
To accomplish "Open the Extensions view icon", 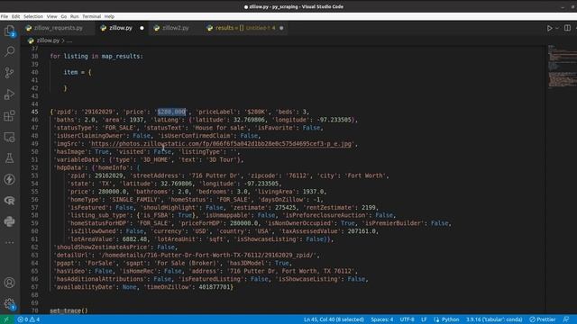I will point(10,116).
